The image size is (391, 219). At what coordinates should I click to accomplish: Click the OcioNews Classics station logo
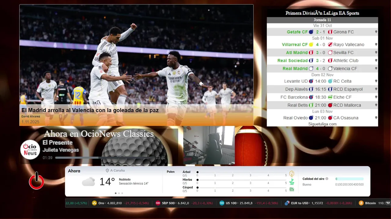coord(30,149)
